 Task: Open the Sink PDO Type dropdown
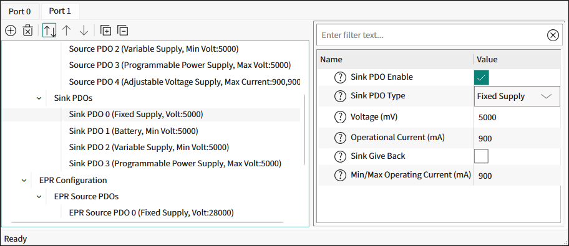coord(517,96)
